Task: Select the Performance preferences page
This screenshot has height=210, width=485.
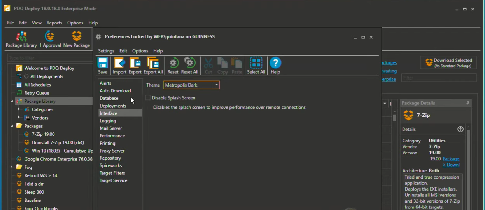Action: [x=112, y=136]
